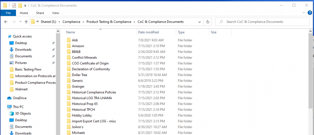Select Historical Prop 65 folder icon
Image resolution: width=314 pixels, height=135 pixels.
coord(69,104)
